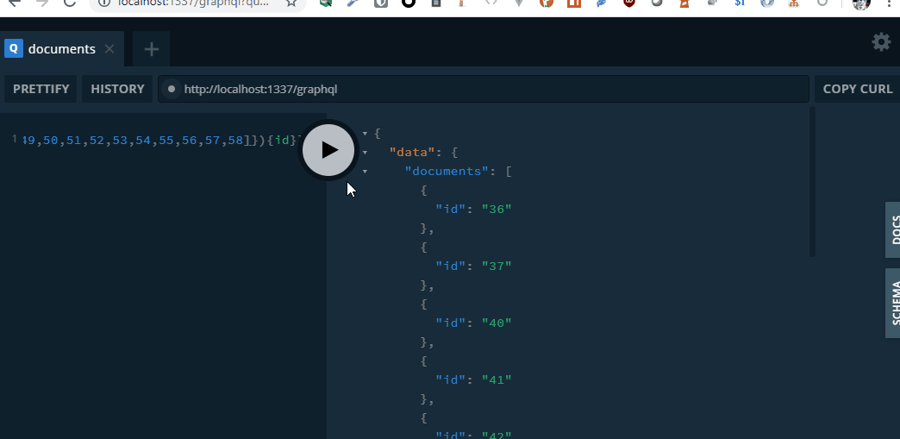Collapse the root response object arrow
Viewport: 900px width, 439px height.
(365, 134)
